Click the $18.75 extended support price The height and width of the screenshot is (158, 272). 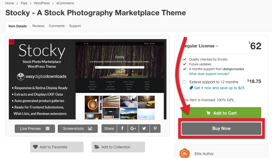[x=254, y=81]
